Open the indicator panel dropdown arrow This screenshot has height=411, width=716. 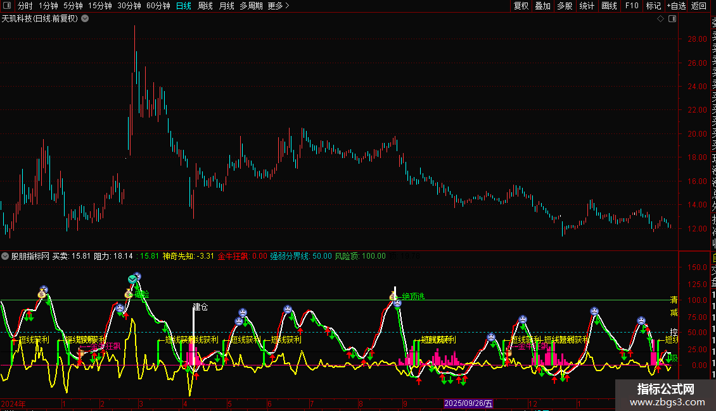coord(5,256)
